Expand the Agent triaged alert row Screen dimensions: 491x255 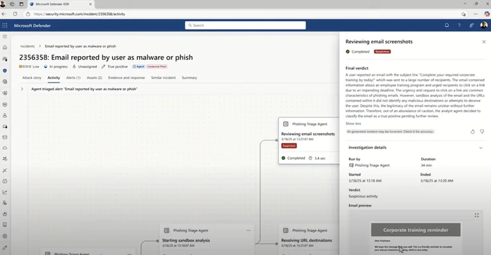(x=22, y=89)
